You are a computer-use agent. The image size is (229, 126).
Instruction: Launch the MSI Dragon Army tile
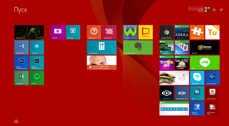(x=212, y=108)
